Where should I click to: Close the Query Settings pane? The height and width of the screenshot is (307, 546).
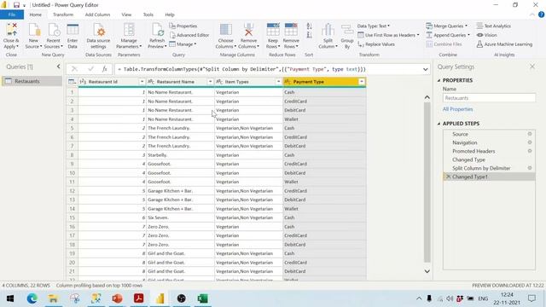532,67
